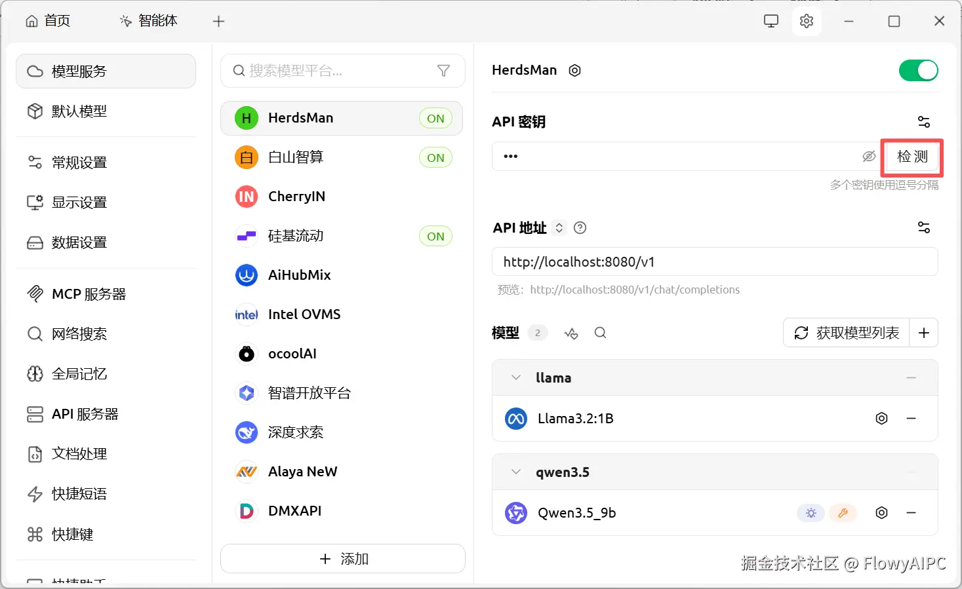Open API 服务器 settings
962x589 pixels.
(106, 414)
